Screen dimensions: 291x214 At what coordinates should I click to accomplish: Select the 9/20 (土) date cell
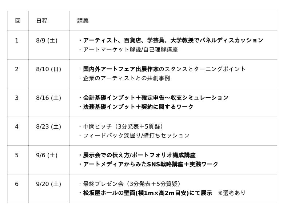pyautogui.click(x=48, y=184)
